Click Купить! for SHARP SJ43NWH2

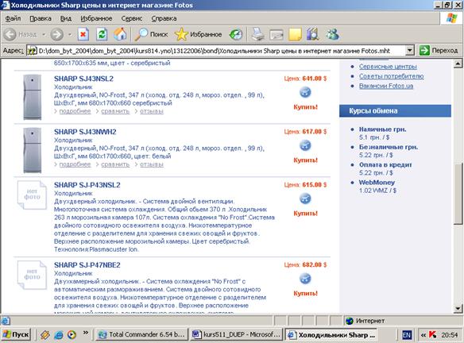coord(305,160)
